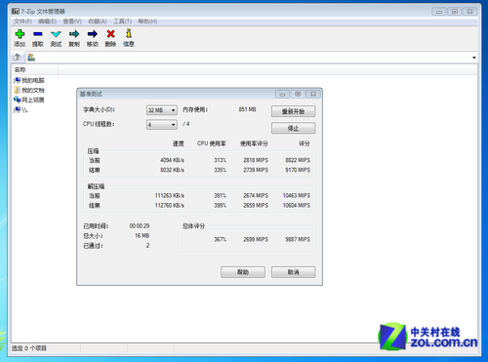Click the Info (信息) toolbar icon

pyautogui.click(x=129, y=33)
